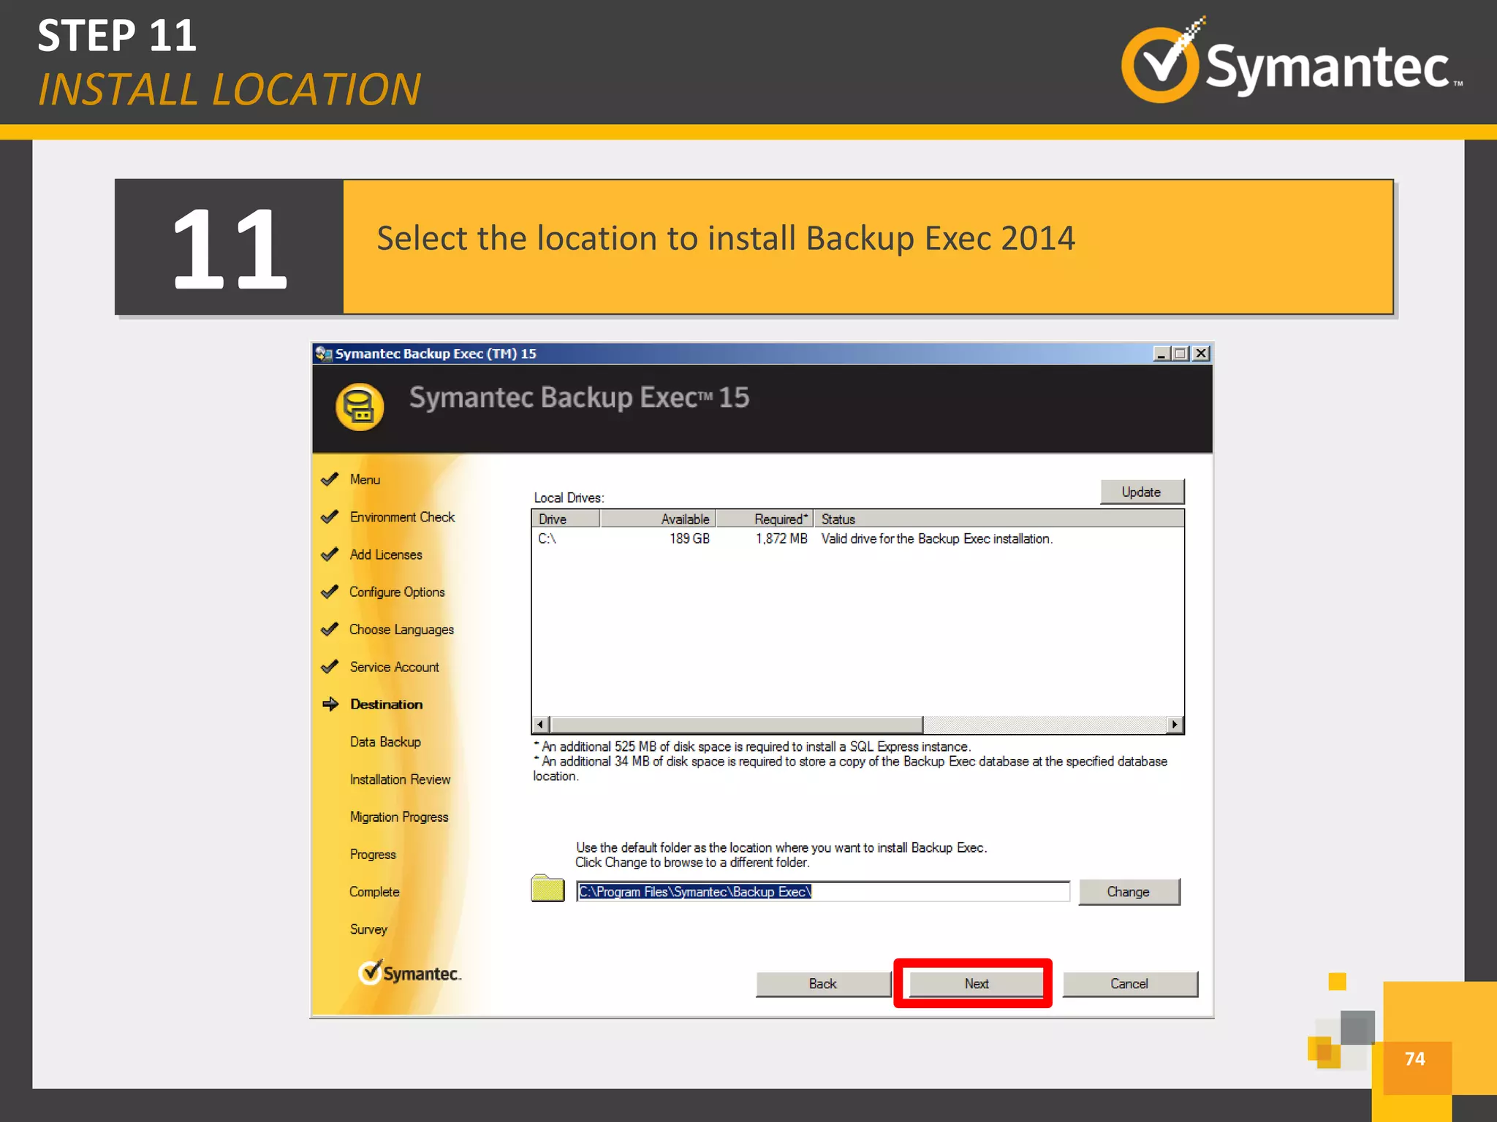Click the checkmark beside Menu
This screenshot has width=1497, height=1122.
330,479
